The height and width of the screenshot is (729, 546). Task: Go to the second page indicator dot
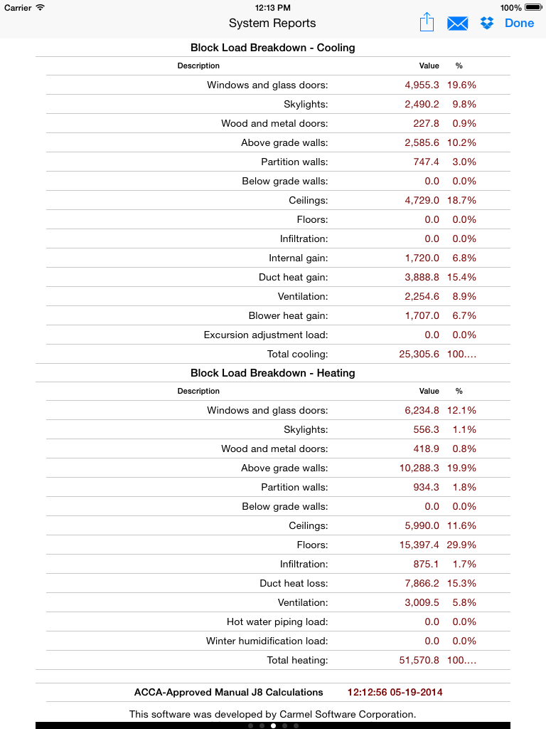pyautogui.click(x=262, y=725)
